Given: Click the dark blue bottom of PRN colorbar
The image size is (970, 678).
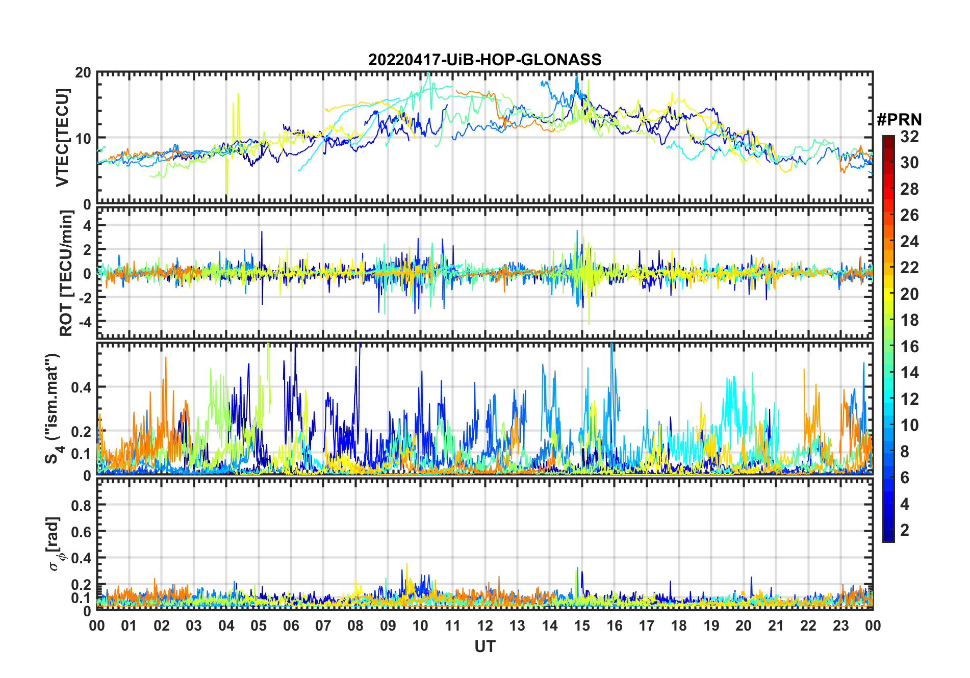Looking at the screenshot, I should coord(888,537).
